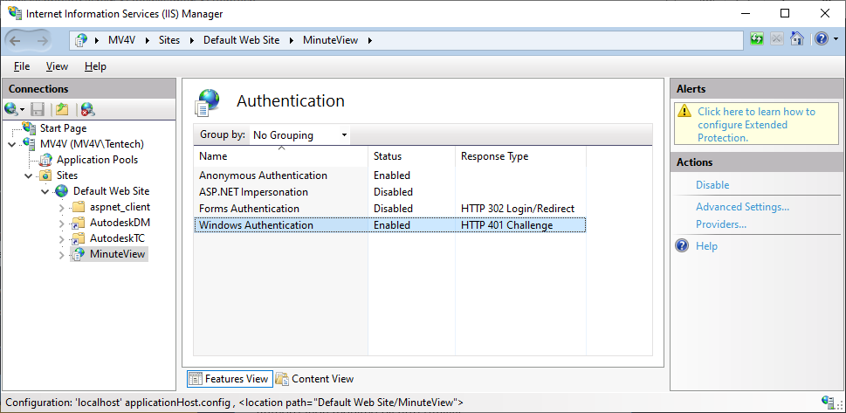Click the HTTP 302 Login/Redirect cell
This screenshot has width=846, height=413.
click(518, 209)
